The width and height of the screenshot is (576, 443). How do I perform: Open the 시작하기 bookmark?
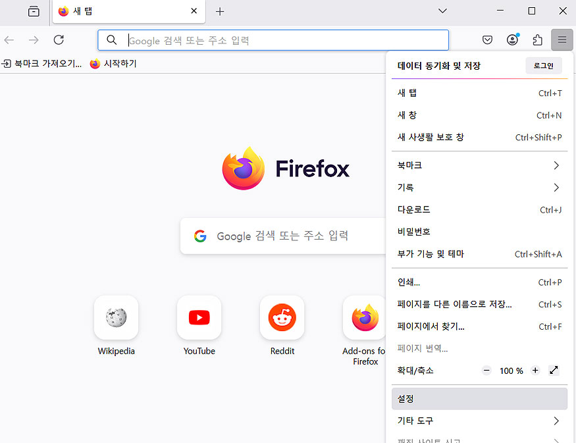click(x=113, y=64)
